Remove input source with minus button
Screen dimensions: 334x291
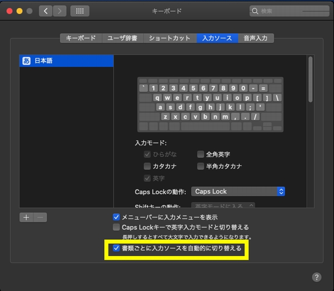click(40, 218)
